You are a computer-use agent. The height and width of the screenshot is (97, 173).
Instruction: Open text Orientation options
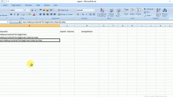click(52, 10)
